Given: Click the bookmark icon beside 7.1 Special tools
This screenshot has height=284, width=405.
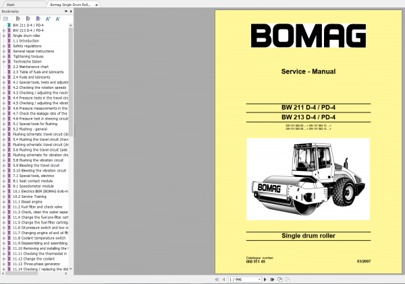Looking at the screenshot, I should (x=9, y=176).
